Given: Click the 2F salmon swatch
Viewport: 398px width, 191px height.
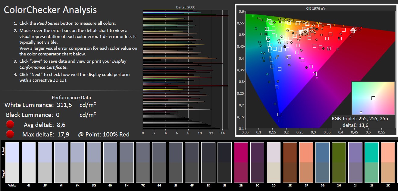Looking at the screenshot, I should tap(306, 162).
